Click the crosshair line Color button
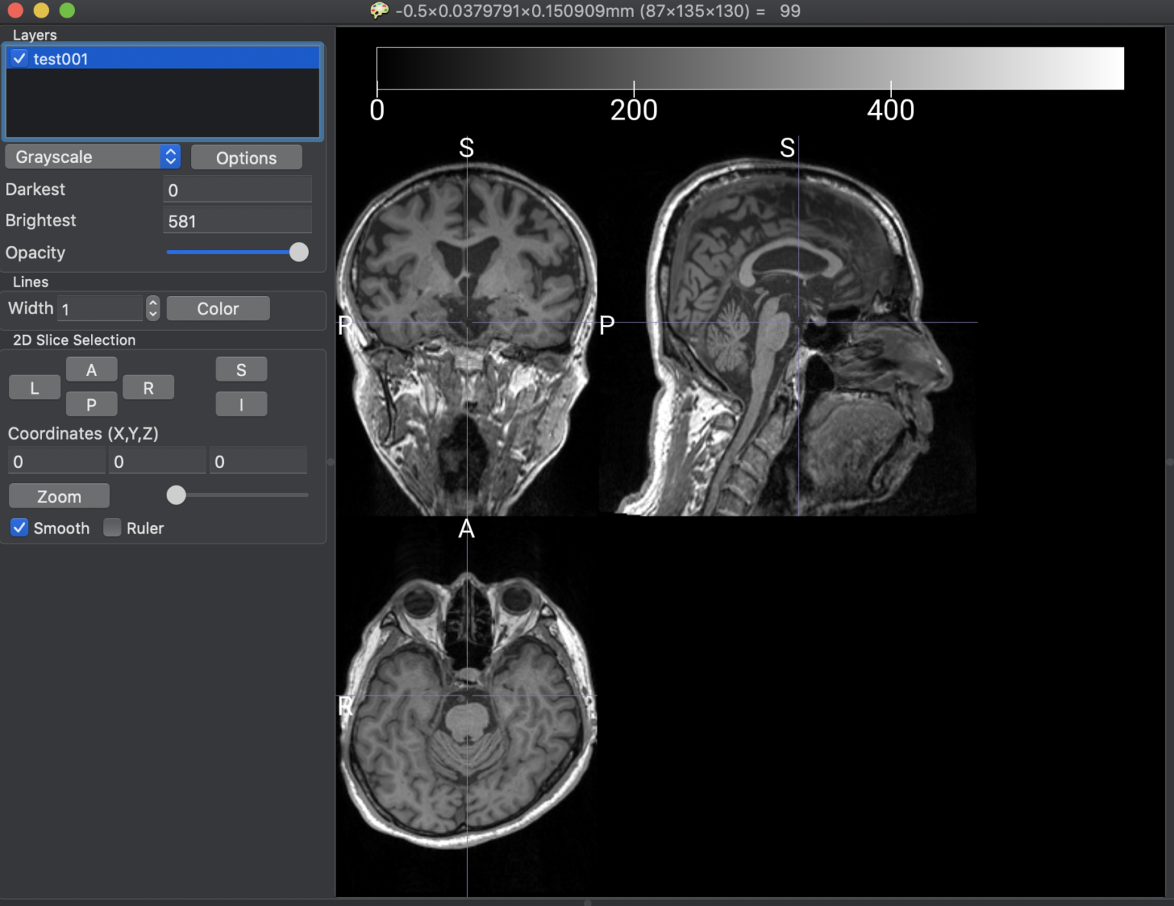The height and width of the screenshot is (906, 1174). click(217, 308)
